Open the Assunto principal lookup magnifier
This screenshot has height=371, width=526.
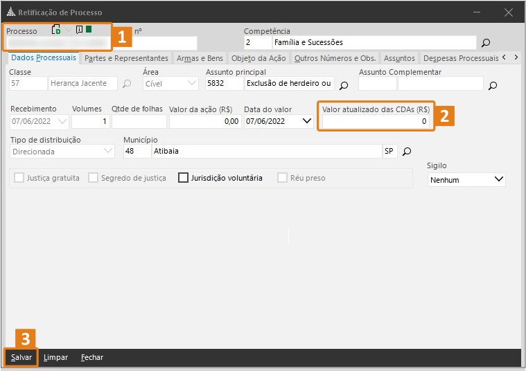point(343,86)
